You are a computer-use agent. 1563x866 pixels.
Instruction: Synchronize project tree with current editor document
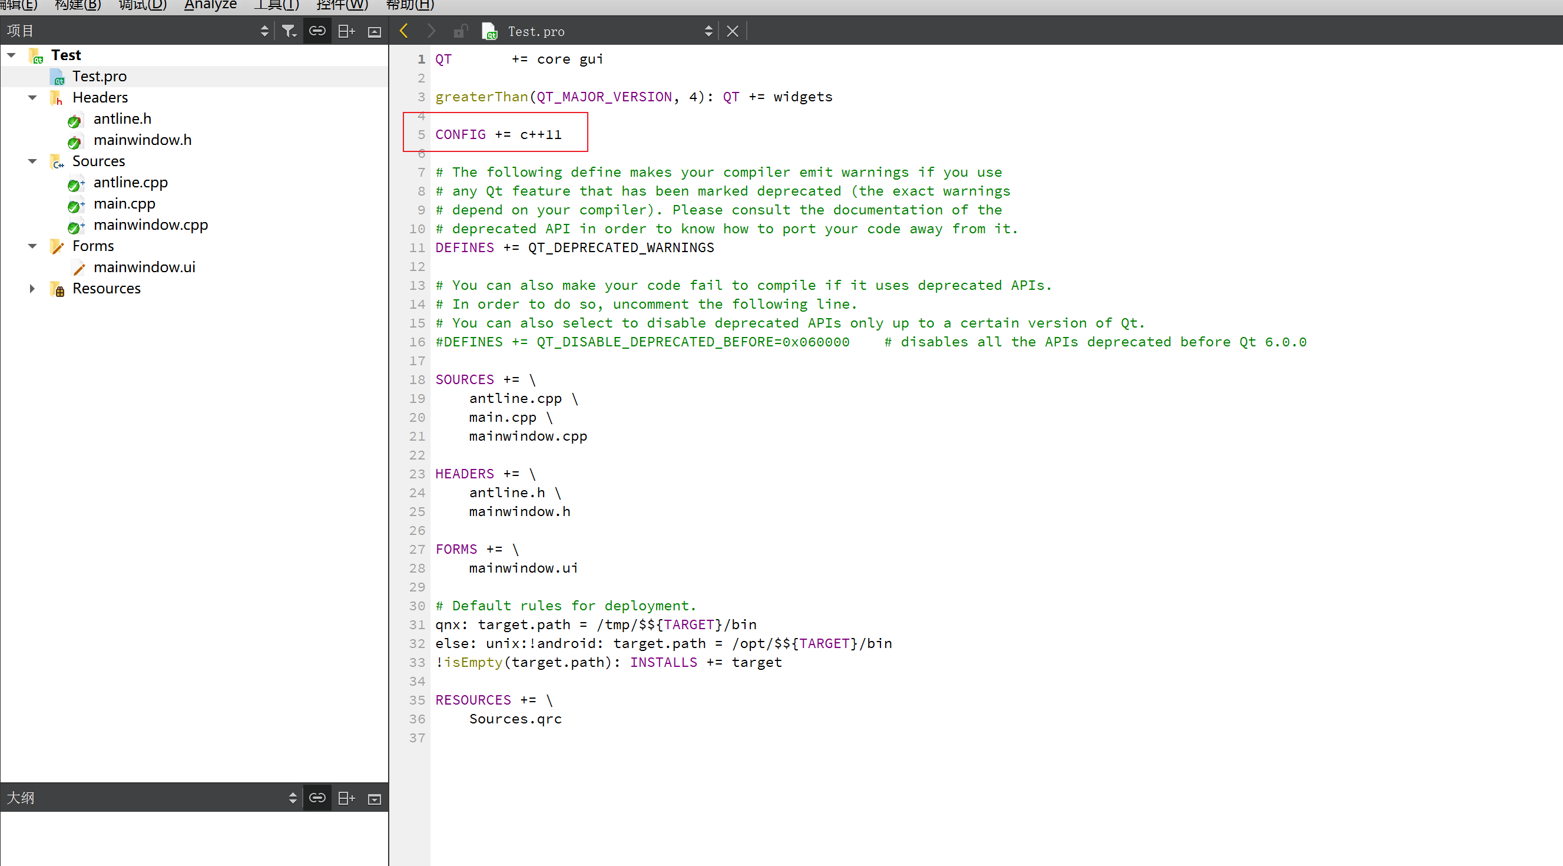point(317,31)
